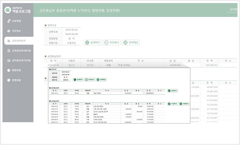
Task: Select the start date field 2019-06-01
Action: click(x=72, y=30)
